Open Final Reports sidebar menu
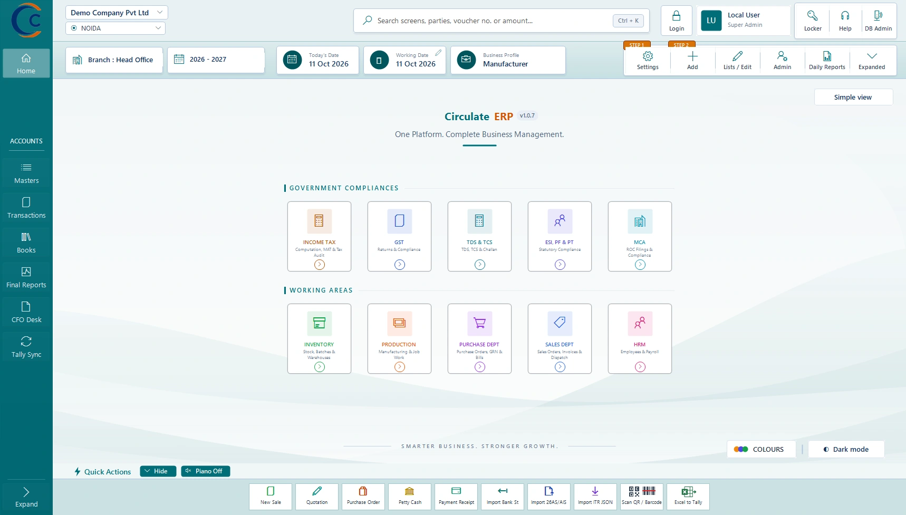The image size is (906, 515). [26, 277]
